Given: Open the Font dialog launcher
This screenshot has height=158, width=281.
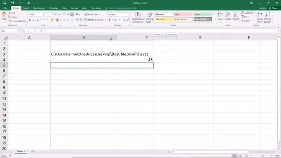Looking at the screenshot, I should pyautogui.click(x=60, y=25).
